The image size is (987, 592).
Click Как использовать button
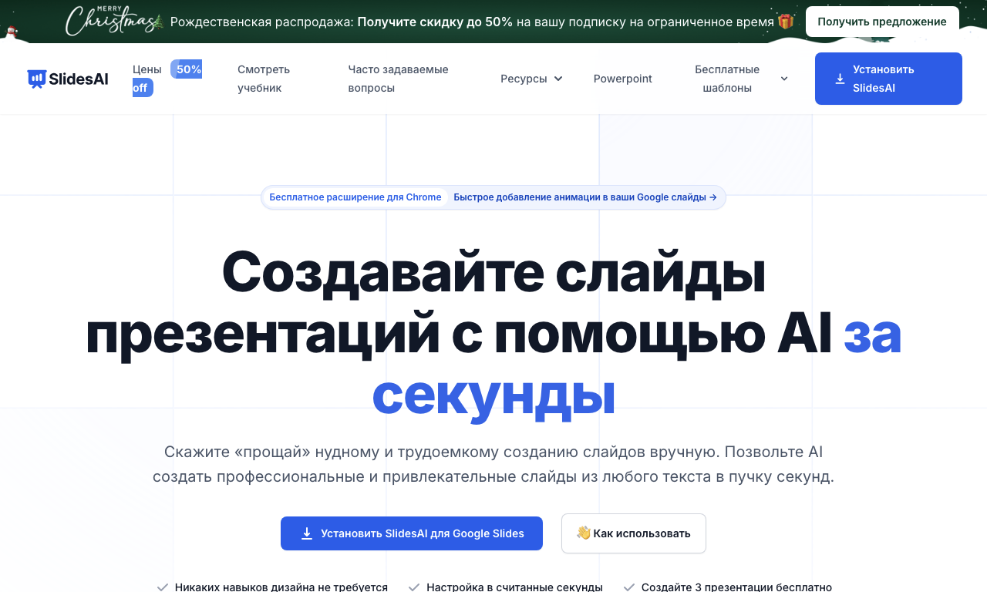pyautogui.click(x=634, y=533)
